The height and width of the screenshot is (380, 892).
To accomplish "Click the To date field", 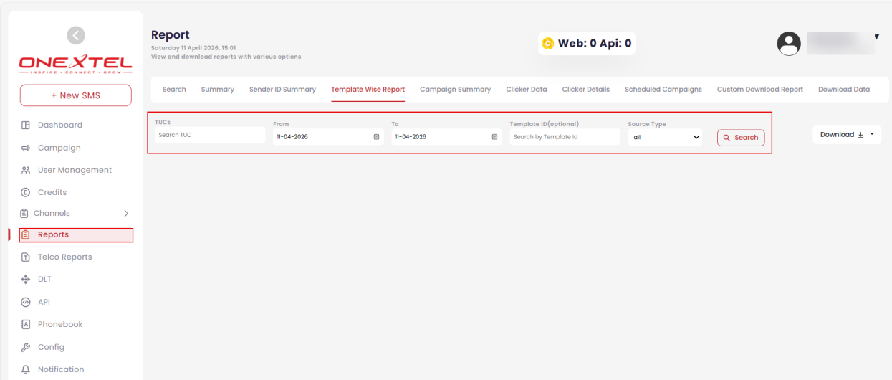I will [447, 136].
